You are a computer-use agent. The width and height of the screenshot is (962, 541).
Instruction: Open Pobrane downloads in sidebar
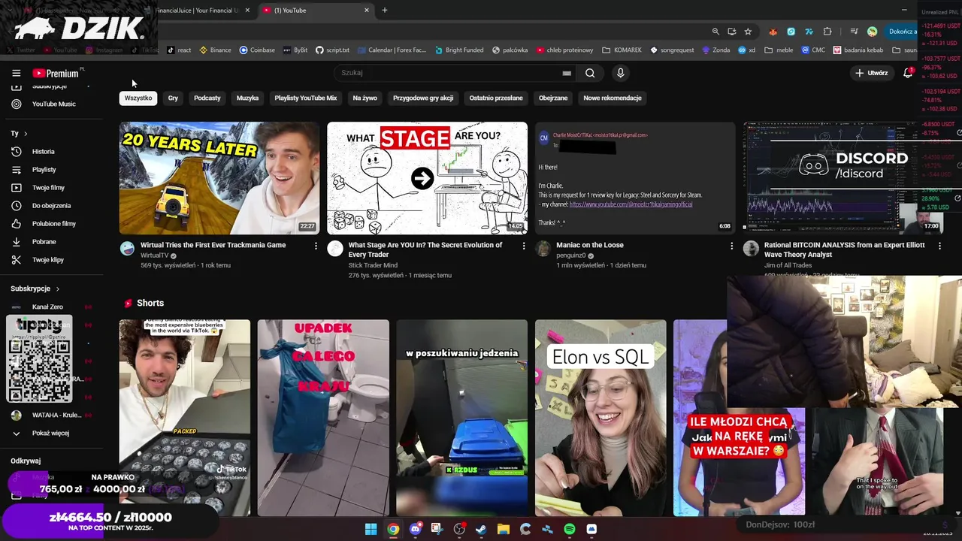click(44, 242)
